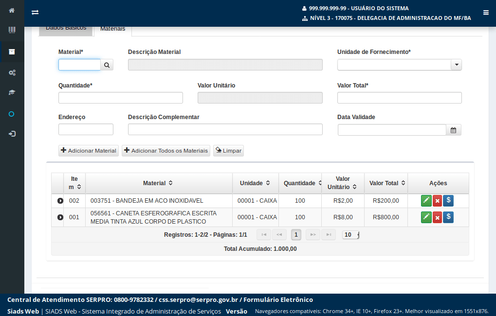This screenshot has width=496, height=316.
Task: Click the Valor Unitário field
Action: click(x=260, y=98)
